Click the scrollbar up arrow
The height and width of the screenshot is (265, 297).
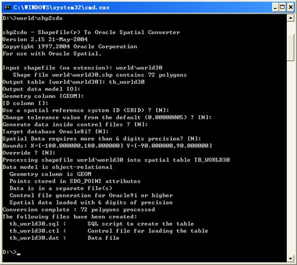click(x=291, y=18)
